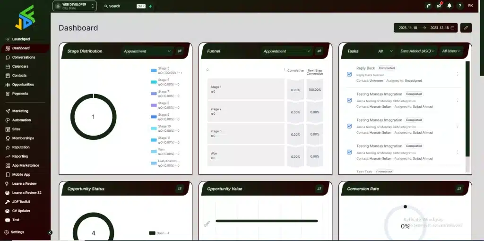Uncheck the Reply Back task checkbox
The width and height of the screenshot is (484, 241).
coord(349,74)
